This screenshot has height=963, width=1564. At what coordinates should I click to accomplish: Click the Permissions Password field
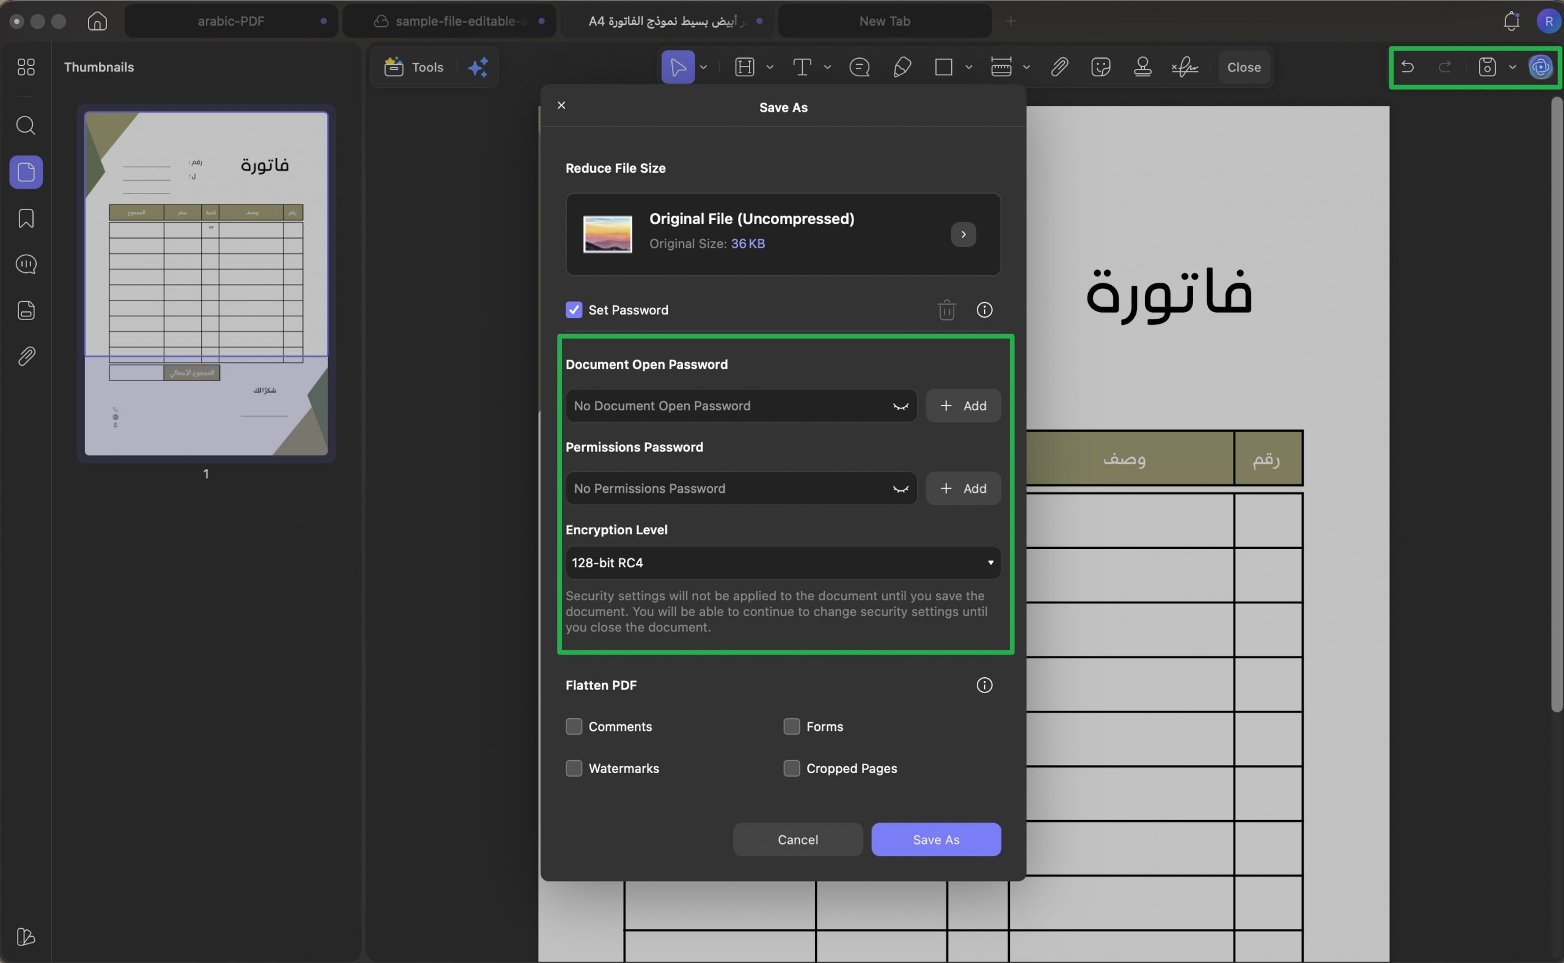click(x=741, y=489)
